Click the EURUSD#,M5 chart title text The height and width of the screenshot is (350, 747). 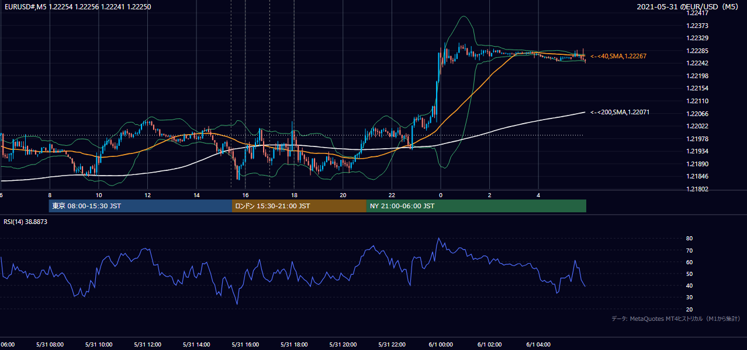click(77, 6)
